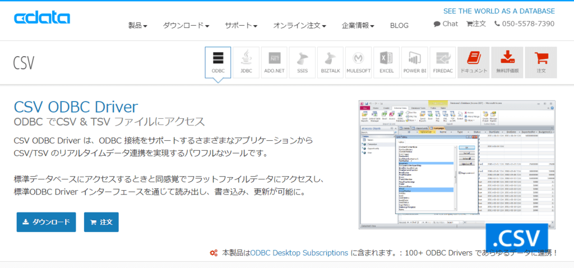
Task: Open the 無料評価版 download icon tile
Action: point(507,62)
